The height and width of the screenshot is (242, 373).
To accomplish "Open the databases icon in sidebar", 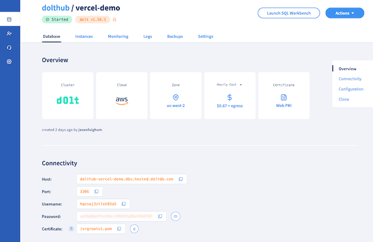I will [9, 19].
